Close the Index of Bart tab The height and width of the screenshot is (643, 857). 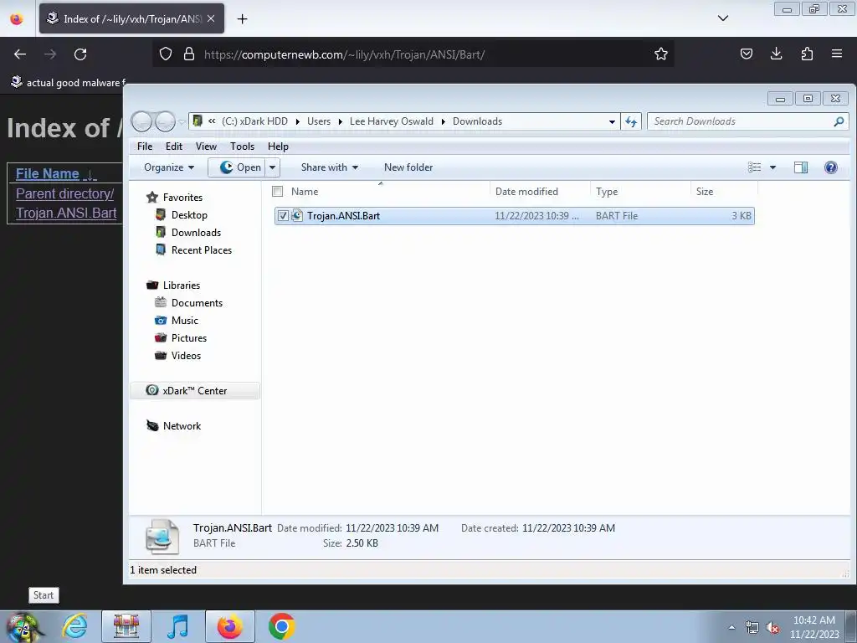pyautogui.click(x=211, y=18)
